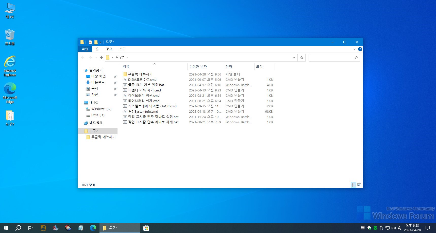436x233 pixels.
Task: Select 라이브러리 삭제.cmd file
Action: point(141,101)
